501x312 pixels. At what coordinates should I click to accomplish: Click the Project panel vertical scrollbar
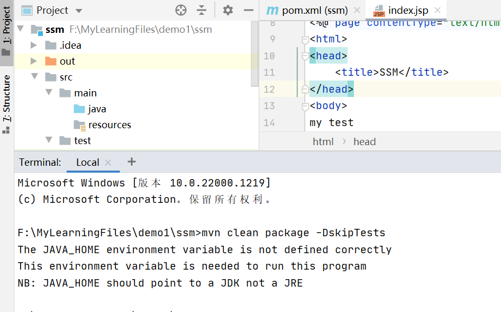tap(254, 54)
